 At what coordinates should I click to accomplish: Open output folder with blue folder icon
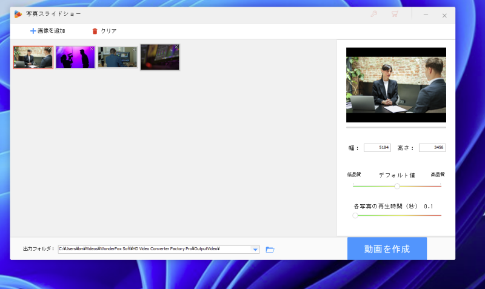(x=270, y=249)
